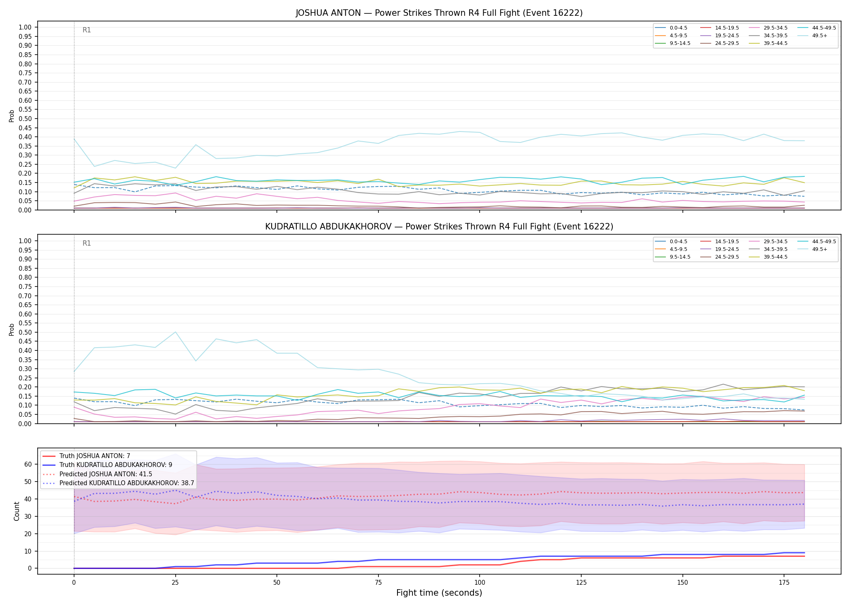Image resolution: width=850 pixels, height=607 pixels.
Task: Select '9.5-14.5' legend entry in Joshua Anton chart
Action: point(673,43)
